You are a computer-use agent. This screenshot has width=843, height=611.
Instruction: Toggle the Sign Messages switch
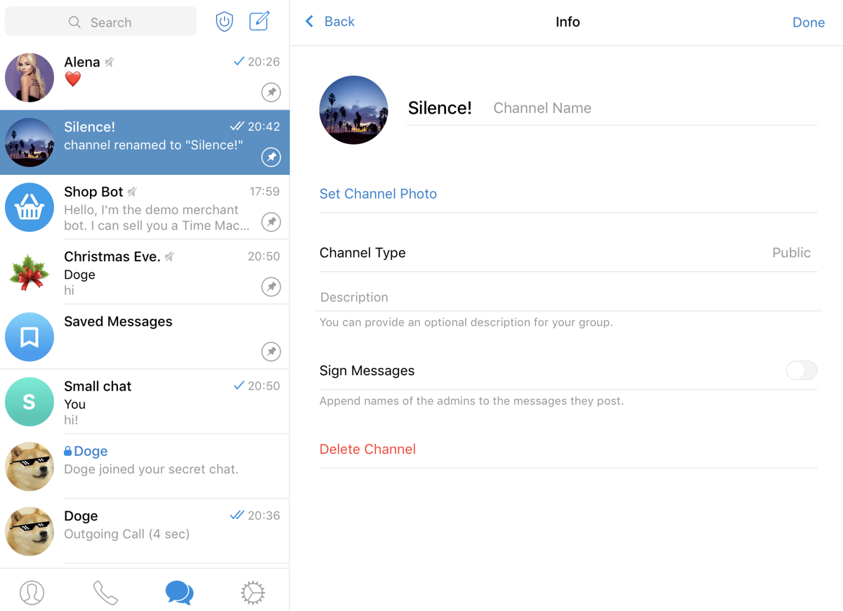point(801,370)
